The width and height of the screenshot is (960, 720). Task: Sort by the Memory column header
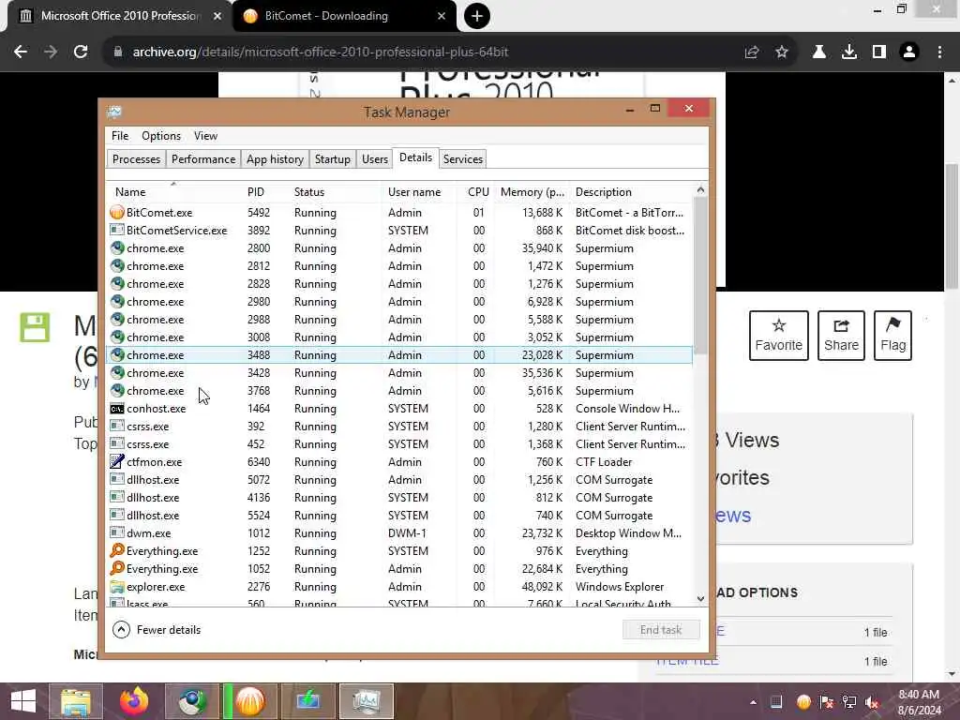[532, 192]
